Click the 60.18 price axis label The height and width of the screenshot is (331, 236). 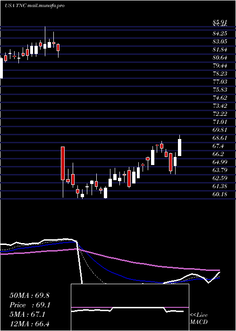pos(220,194)
